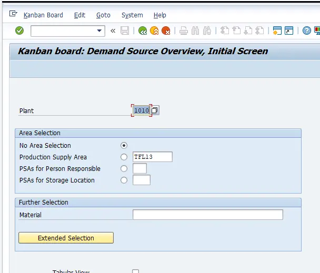Select the Production Supply Area radio button

(124, 157)
